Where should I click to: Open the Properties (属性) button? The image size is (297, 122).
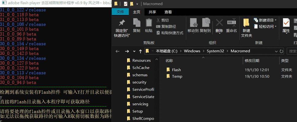click(x=286, y=25)
